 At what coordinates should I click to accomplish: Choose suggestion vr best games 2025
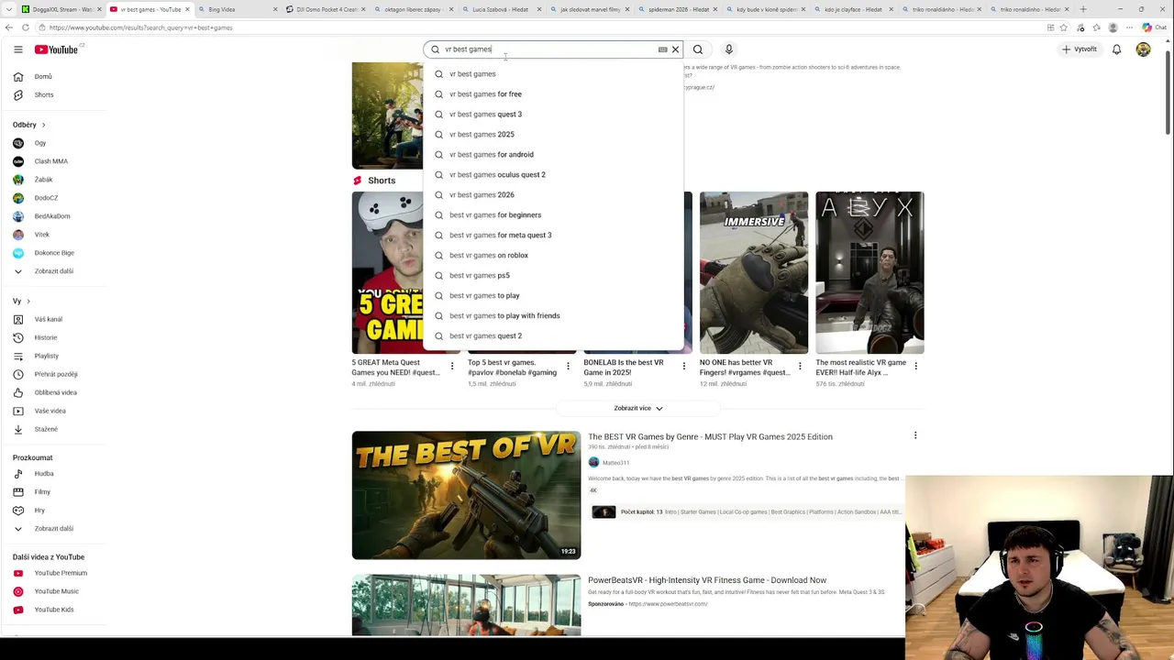(x=554, y=134)
